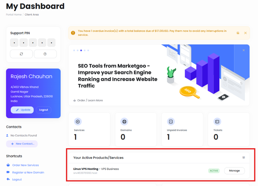Click the Your Active Products/Services heading
The width and height of the screenshot is (258, 186).
click(99, 157)
